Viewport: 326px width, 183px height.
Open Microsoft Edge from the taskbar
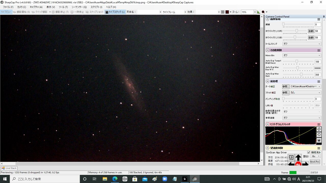pos(115,179)
